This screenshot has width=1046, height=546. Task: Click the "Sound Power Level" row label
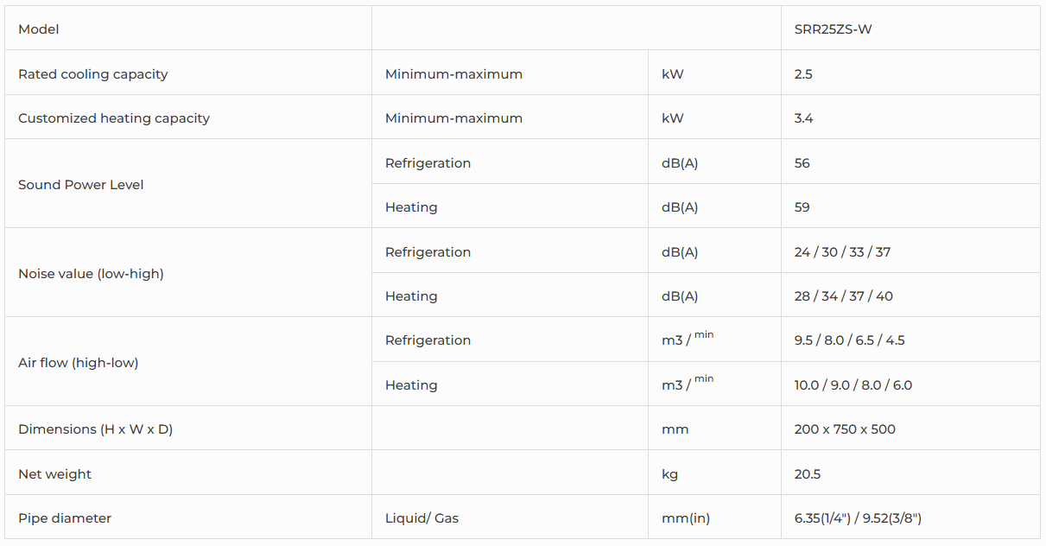coord(81,185)
